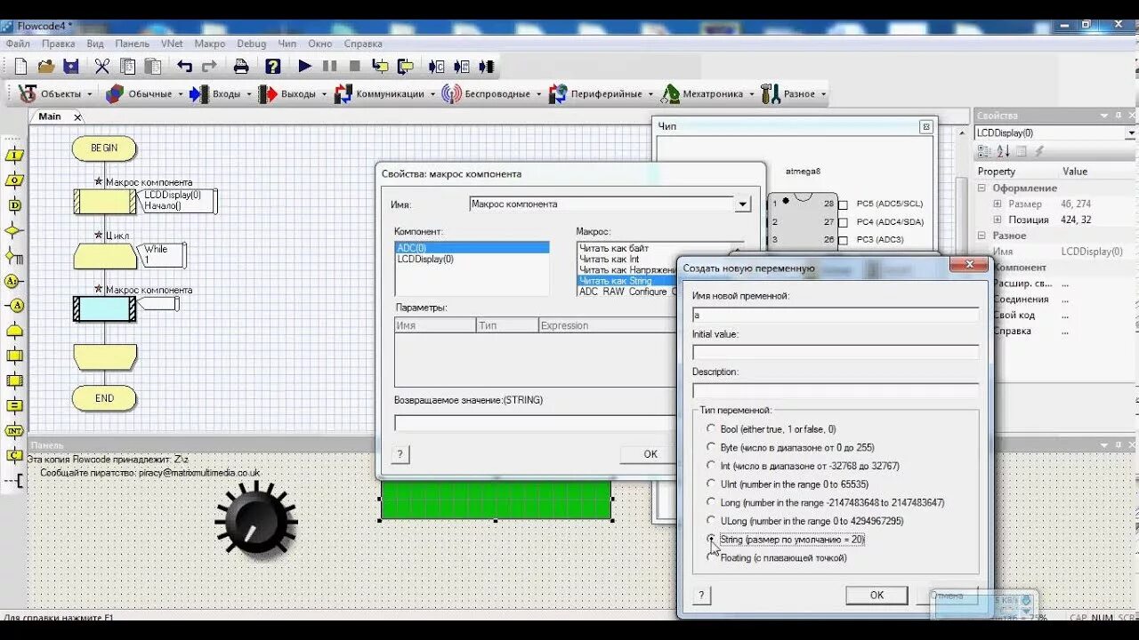Image resolution: width=1139 pixels, height=640 pixels.
Task: Choose ULong variable type
Action: tap(711, 520)
